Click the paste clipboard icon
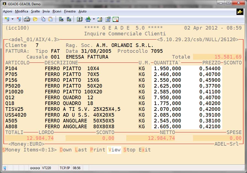Image resolution: width=247 pixels, height=173 pixels. tap(50, 19)
